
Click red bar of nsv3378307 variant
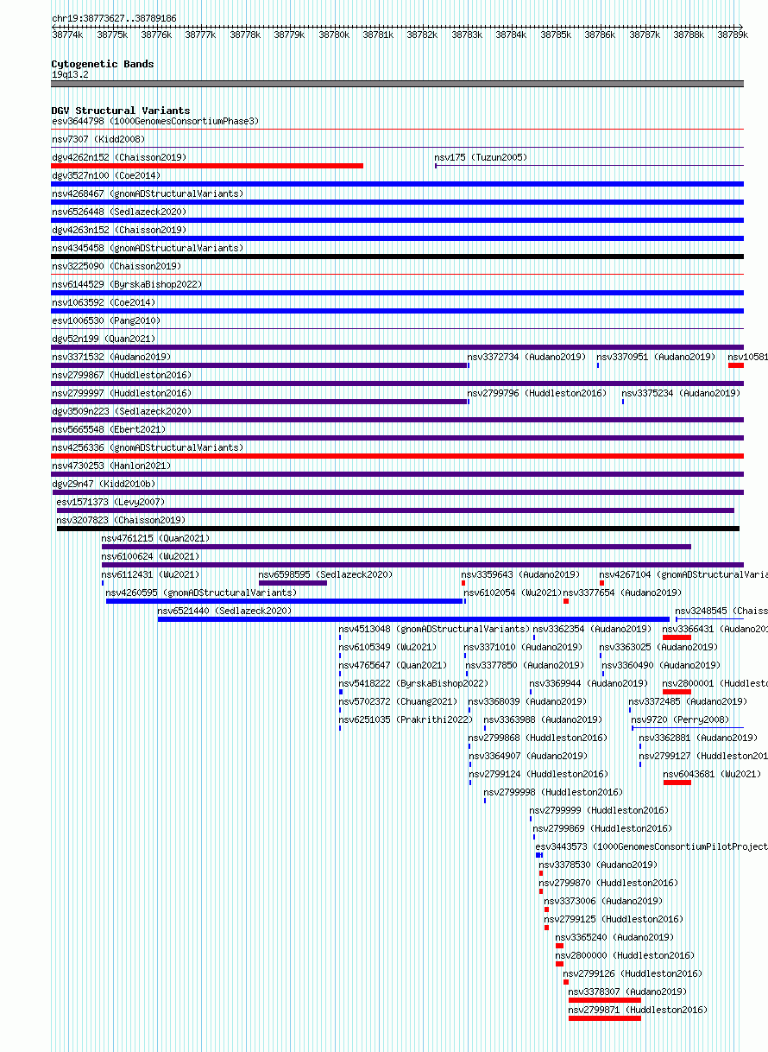click(605, 1000)
